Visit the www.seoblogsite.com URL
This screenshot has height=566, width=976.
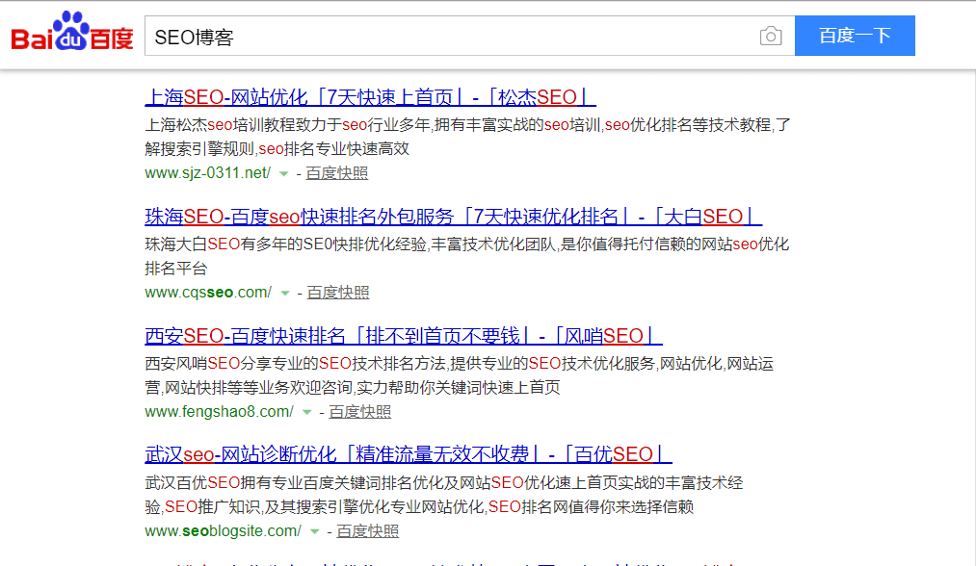(224, 531)
